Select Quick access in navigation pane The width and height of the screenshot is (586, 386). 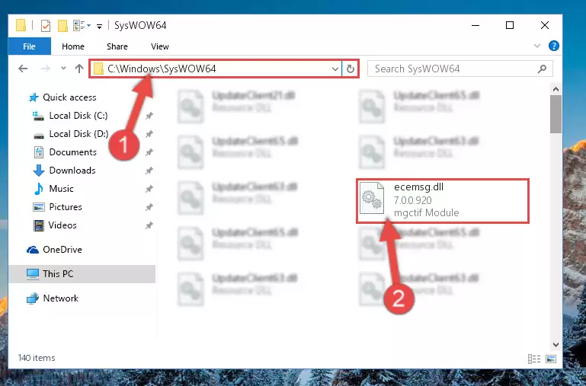pyautogui.click(x=62, y=97)
